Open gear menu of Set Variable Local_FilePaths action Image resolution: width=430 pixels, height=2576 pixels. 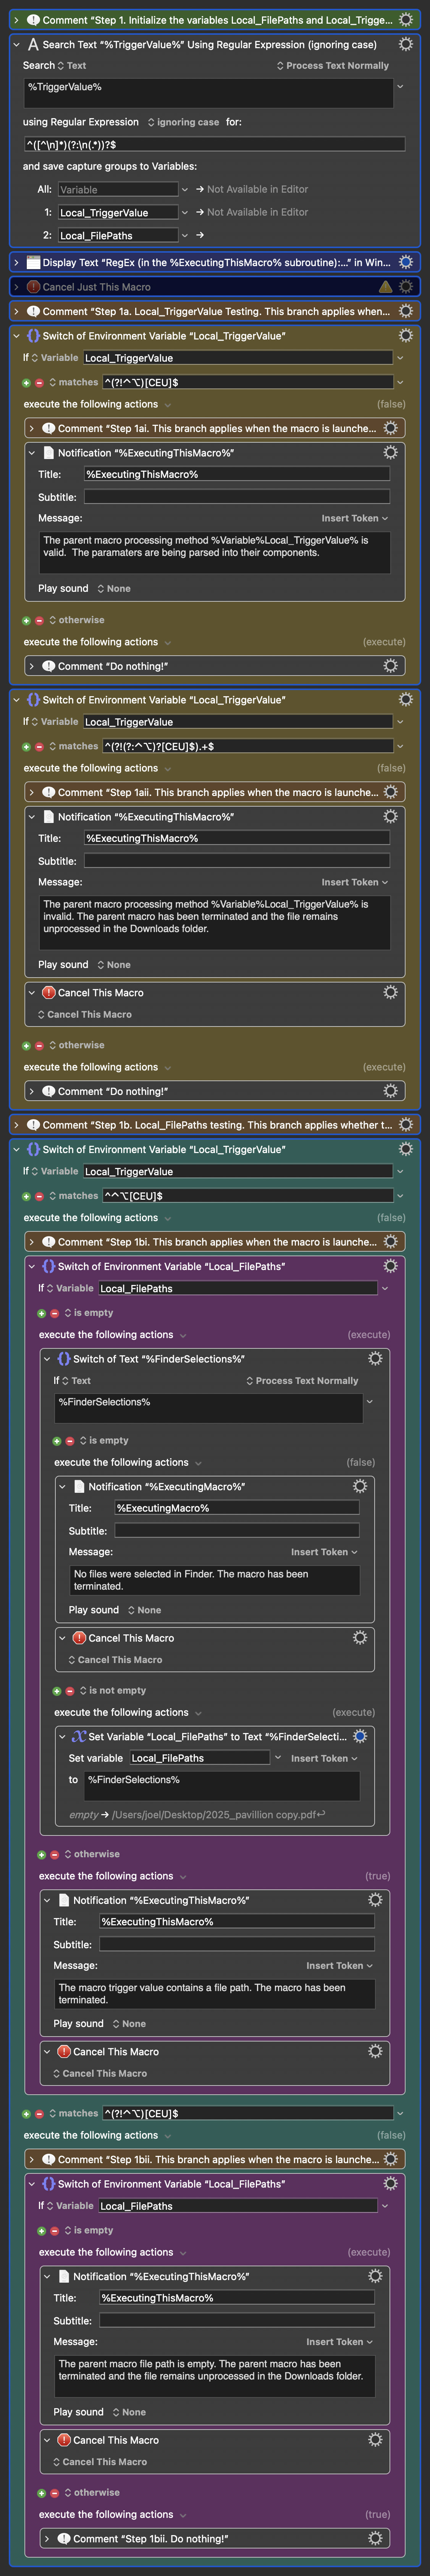coord(360,1736)
